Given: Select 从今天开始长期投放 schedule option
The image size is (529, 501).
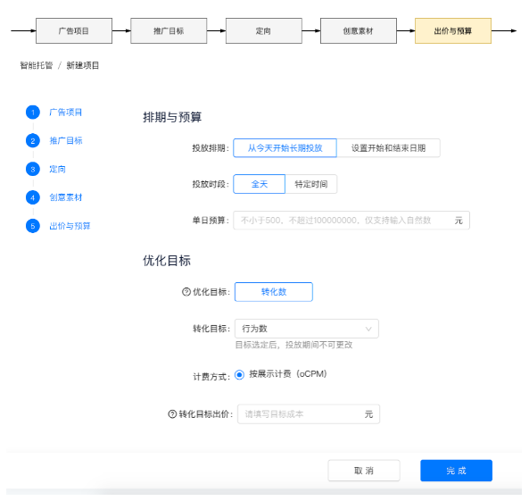Looking at the screenshot, I should point(285,148).
